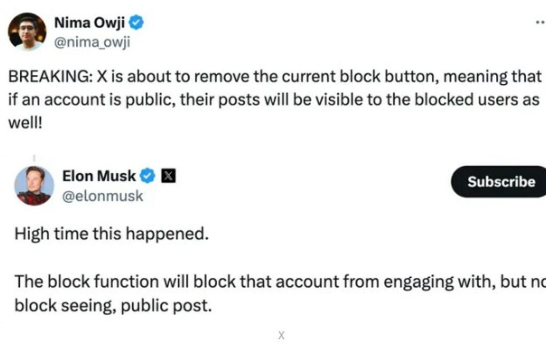Open the @nima_owji handle link
Screen dimensions: 546x347
coord(92,42)
